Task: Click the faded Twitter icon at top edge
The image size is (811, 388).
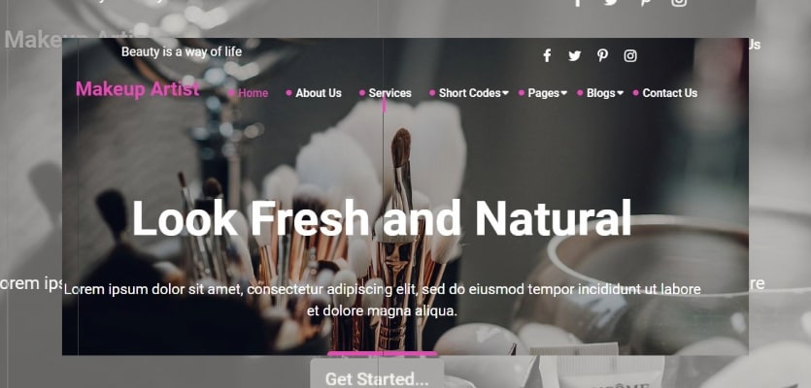Action: tap(611, 3)
